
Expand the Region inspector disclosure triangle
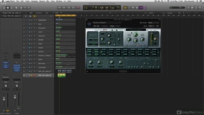tap(2, 13)
